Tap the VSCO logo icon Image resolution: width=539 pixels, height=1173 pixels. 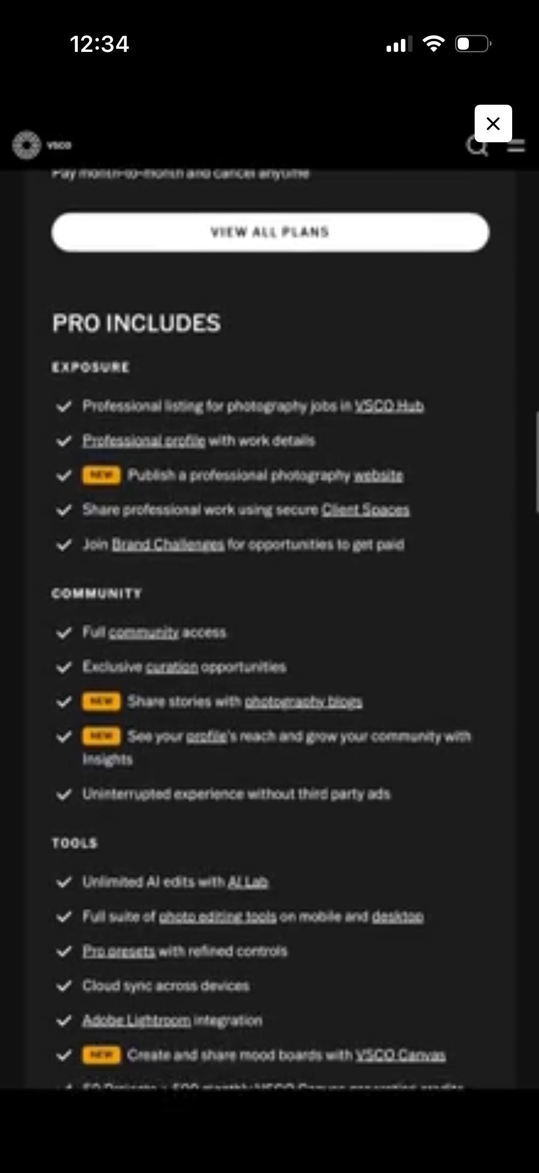[26, 145]
